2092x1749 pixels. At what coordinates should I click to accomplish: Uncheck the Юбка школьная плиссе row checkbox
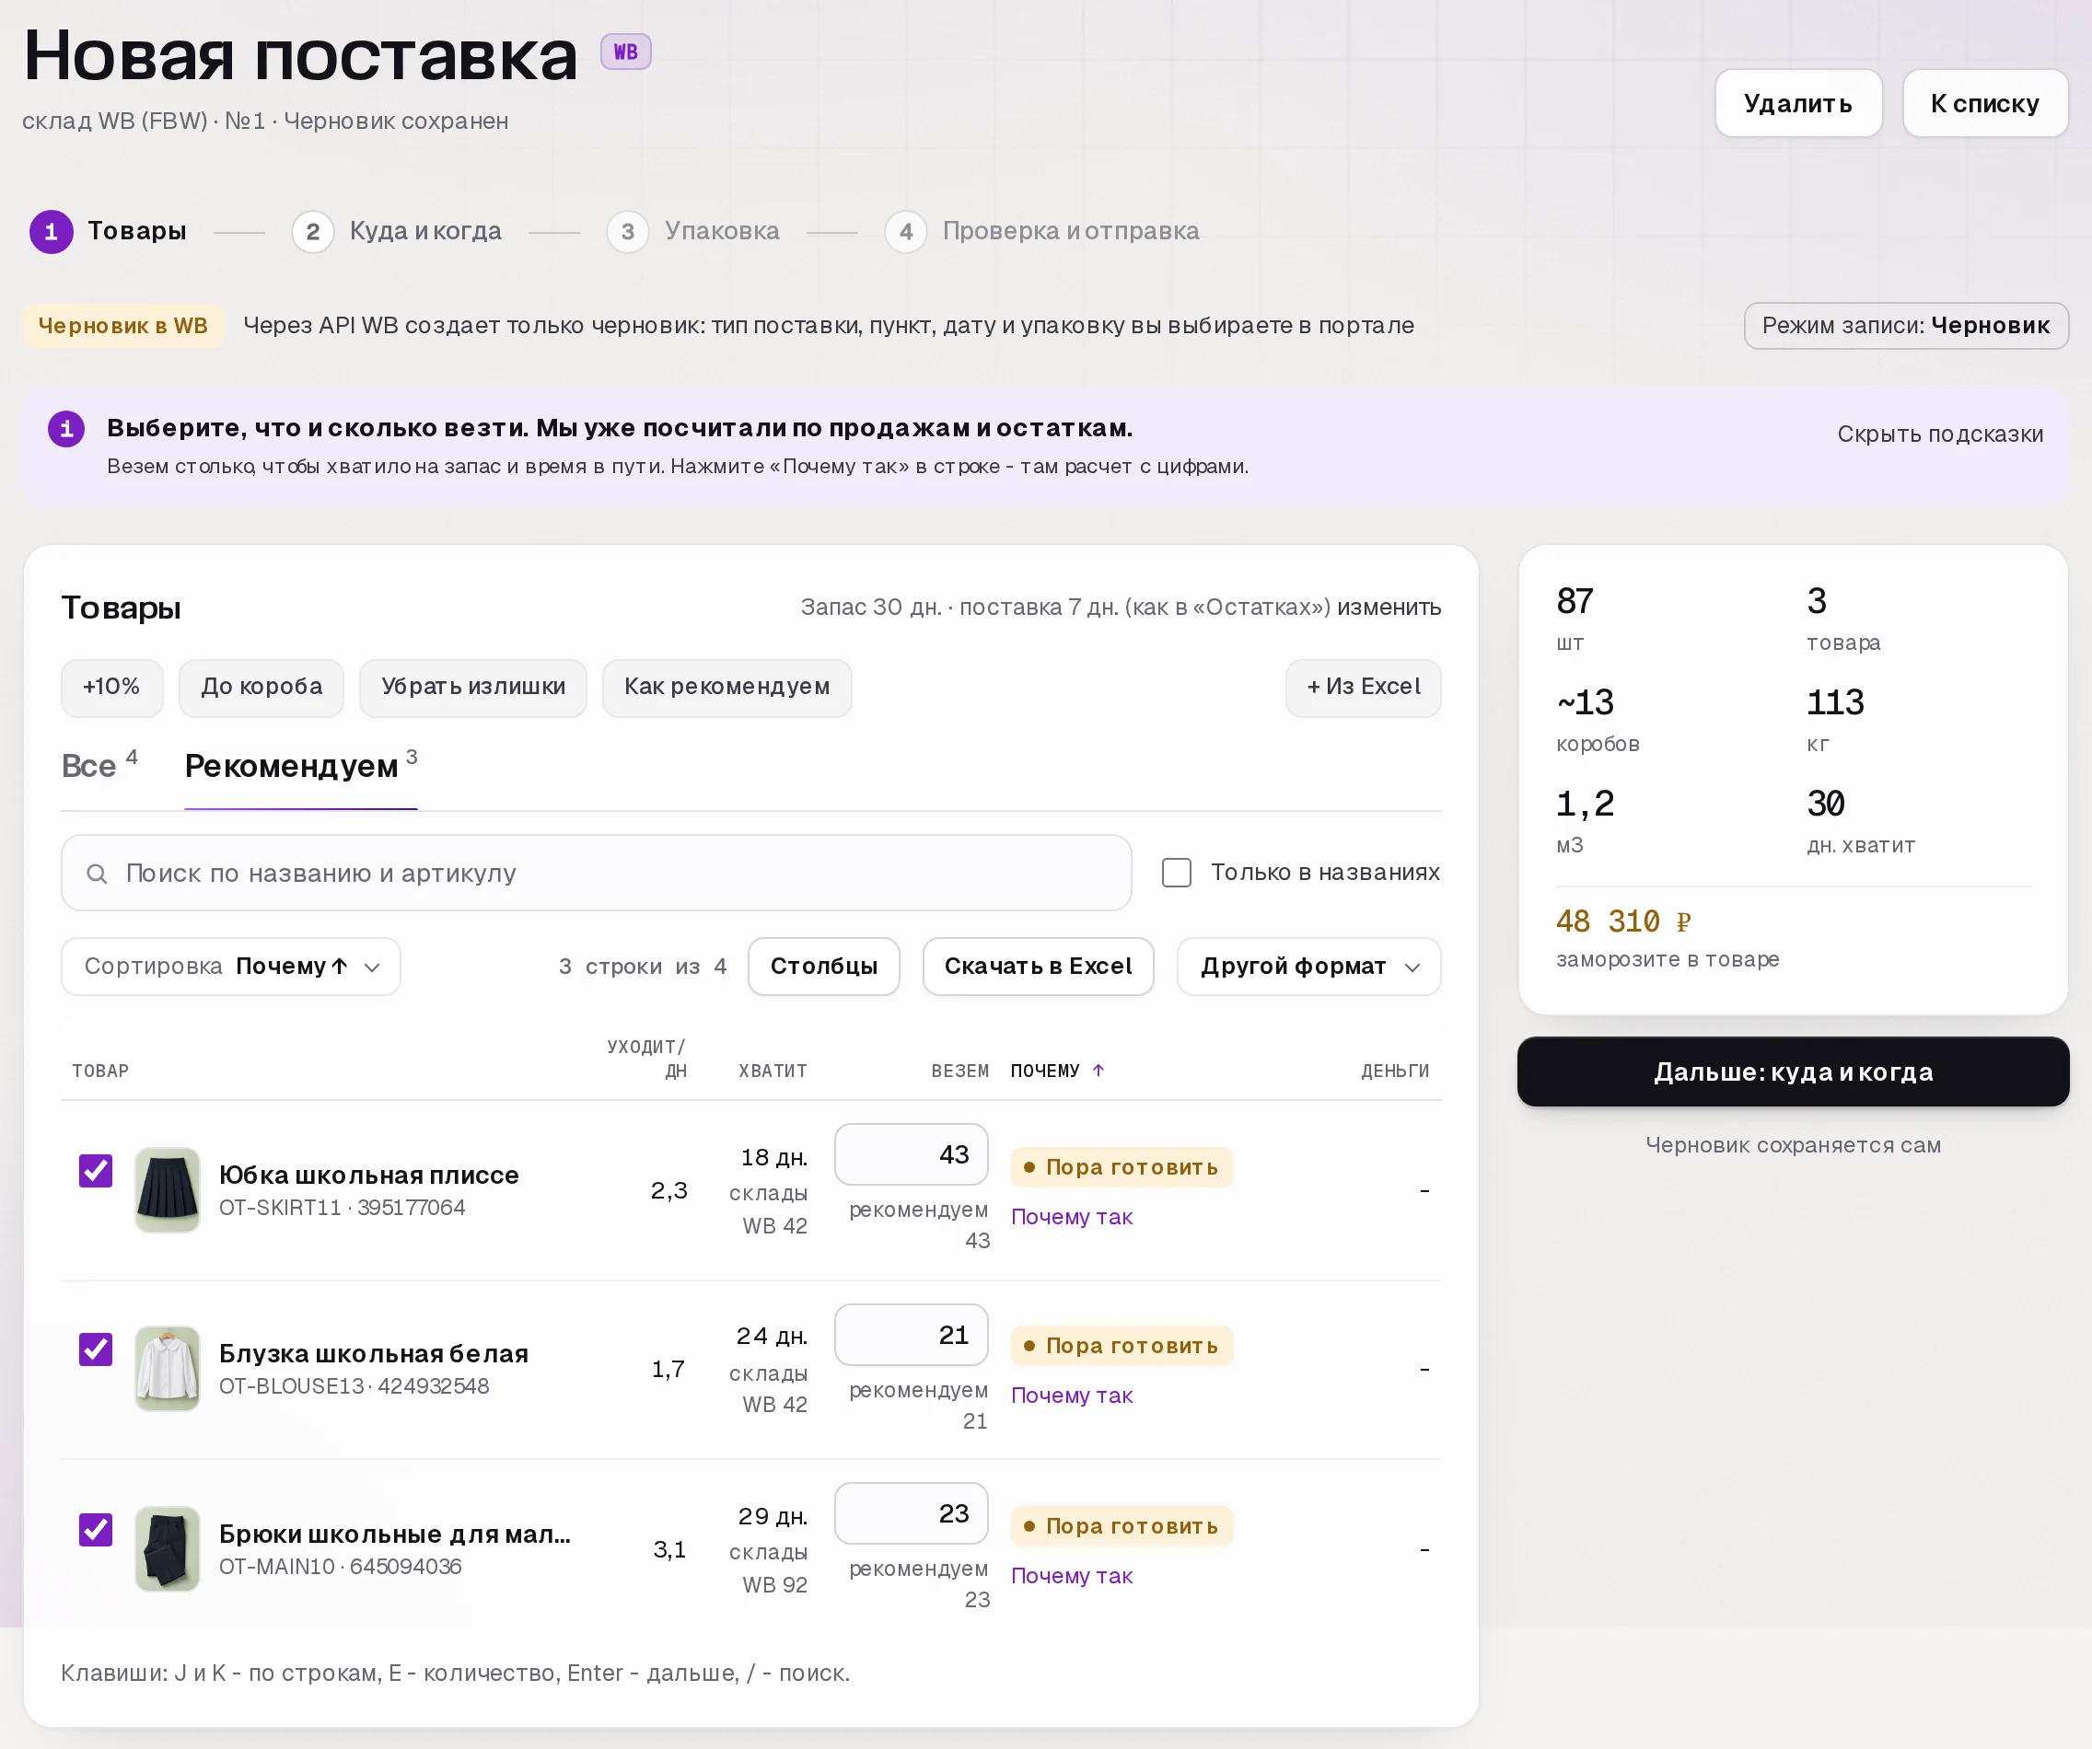click(x=96, y=1171)
